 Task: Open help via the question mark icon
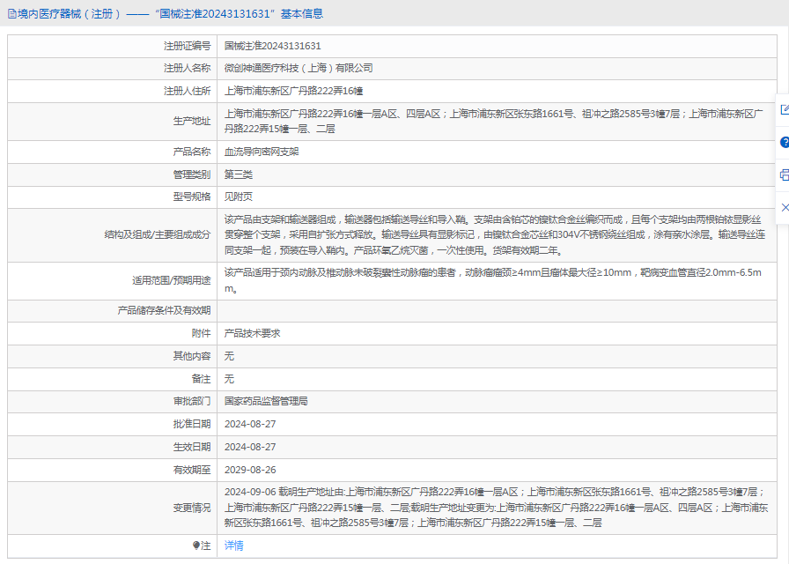point(784,143)
